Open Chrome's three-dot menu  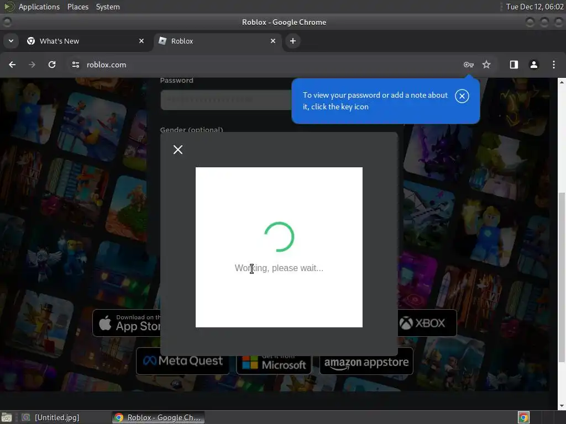point(554,65)
